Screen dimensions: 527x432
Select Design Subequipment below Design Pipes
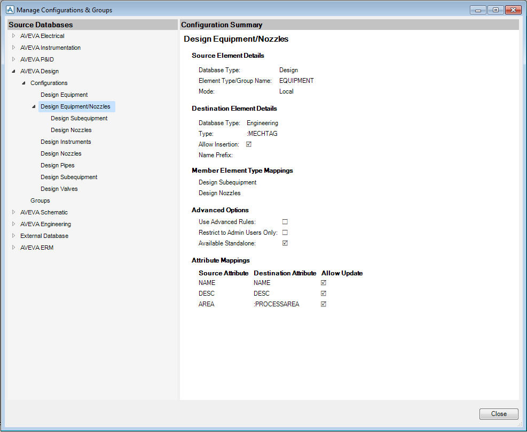[69, 177]
